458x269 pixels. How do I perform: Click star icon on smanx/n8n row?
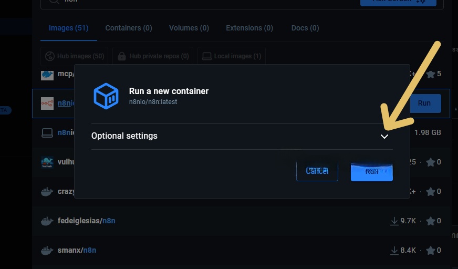[431, 251]
